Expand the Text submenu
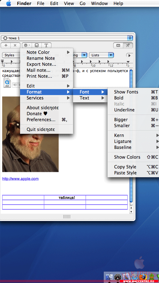This screenshot has height=283, width=159. pos(90,98)
